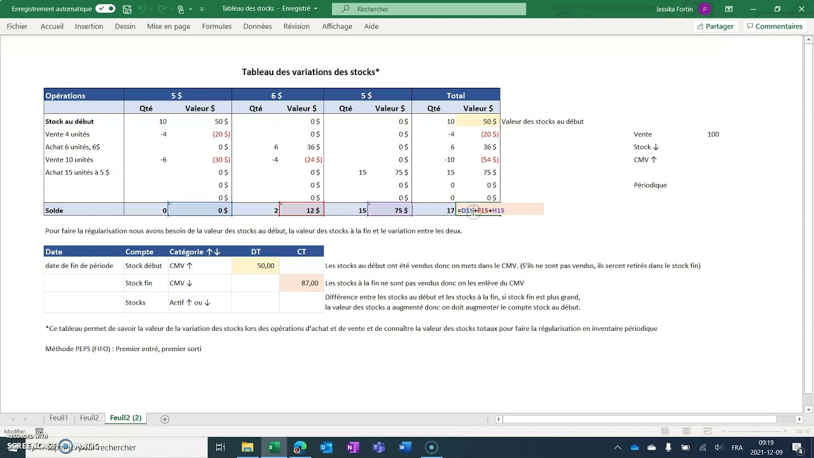The height and width of the screenshot is (458, 814).
Task: Switch to the Dessin ribbon tab
Action: click(125, 26)
